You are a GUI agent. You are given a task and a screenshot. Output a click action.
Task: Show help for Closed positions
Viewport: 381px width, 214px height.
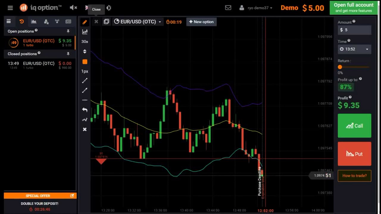point(39,53)
